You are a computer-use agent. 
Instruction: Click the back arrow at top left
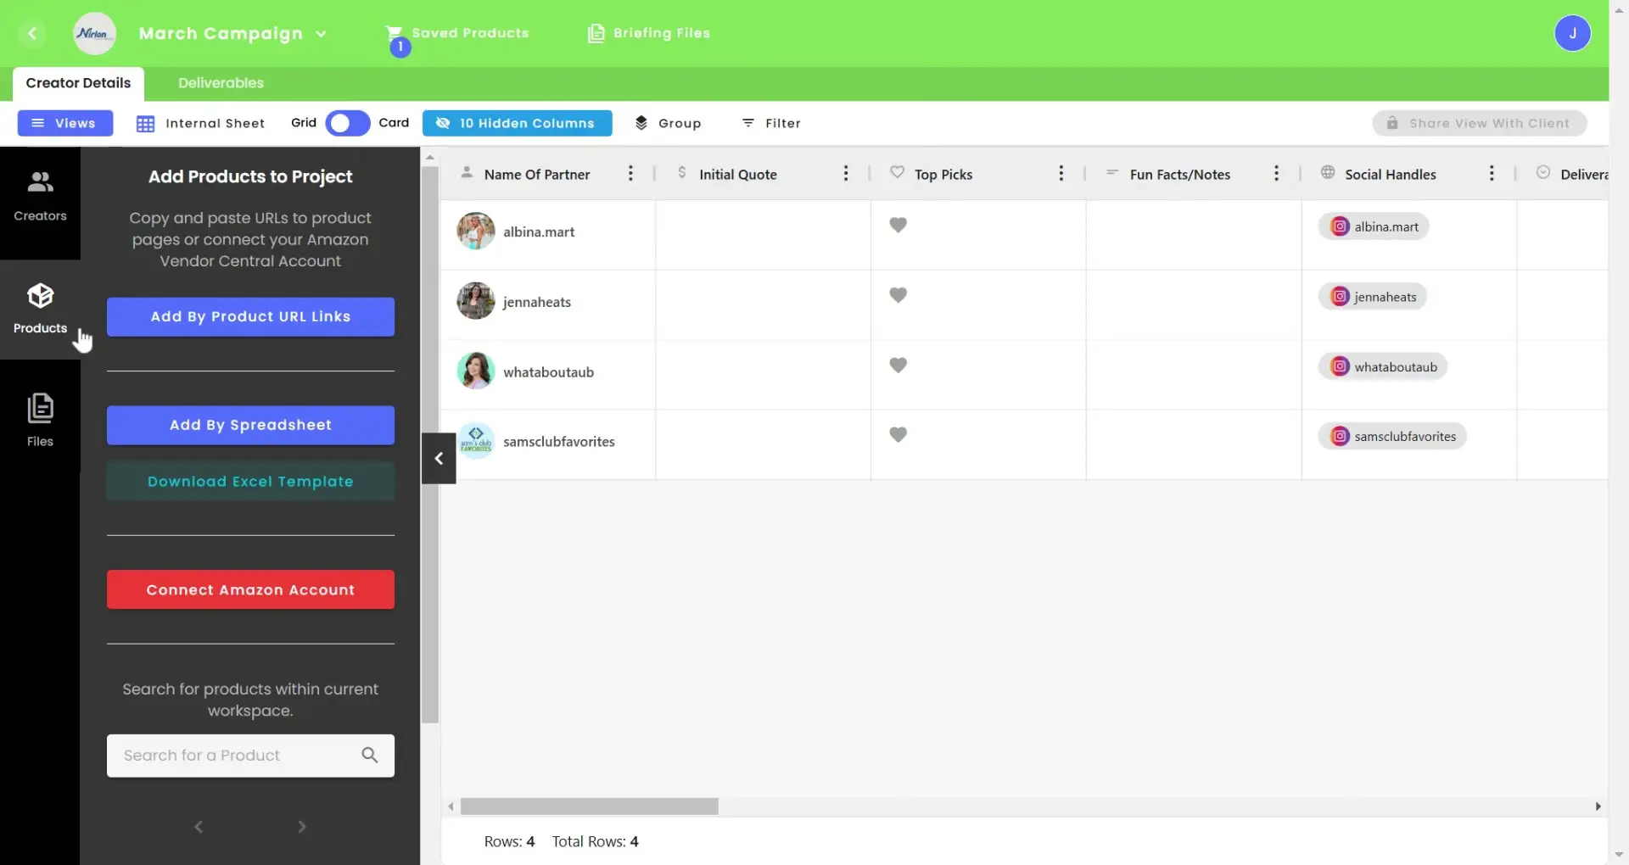tap(33, 33)
